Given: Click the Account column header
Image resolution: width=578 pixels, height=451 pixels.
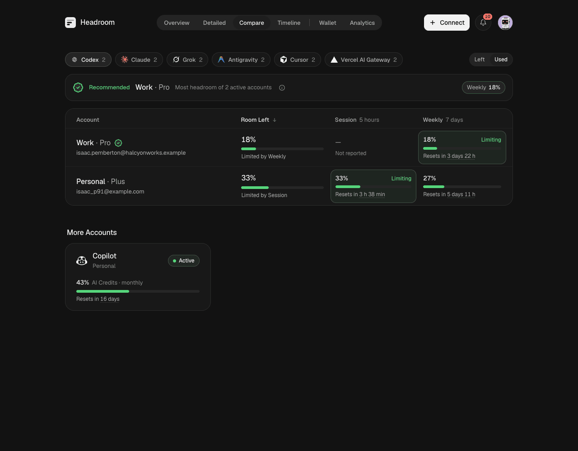Looking at the screenshot, I should [88, 120].
